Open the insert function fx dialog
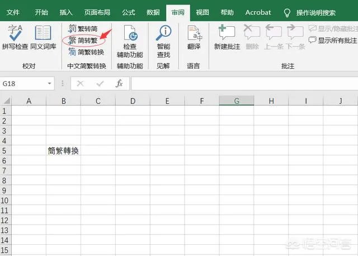 [x=119, y=83]
